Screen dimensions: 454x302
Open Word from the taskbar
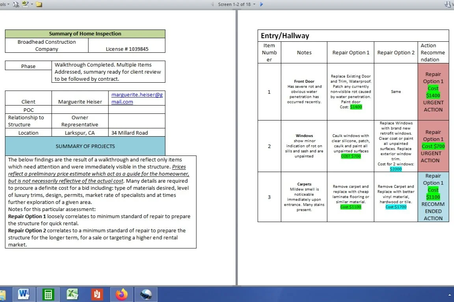click(24, 295)
